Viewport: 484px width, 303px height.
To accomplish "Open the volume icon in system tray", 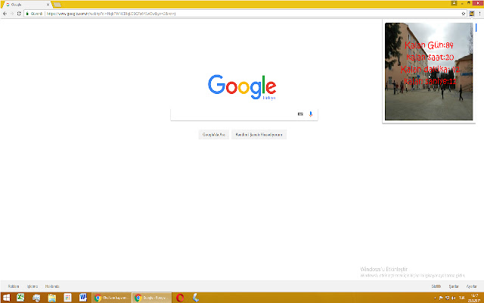I will [454, 298].
